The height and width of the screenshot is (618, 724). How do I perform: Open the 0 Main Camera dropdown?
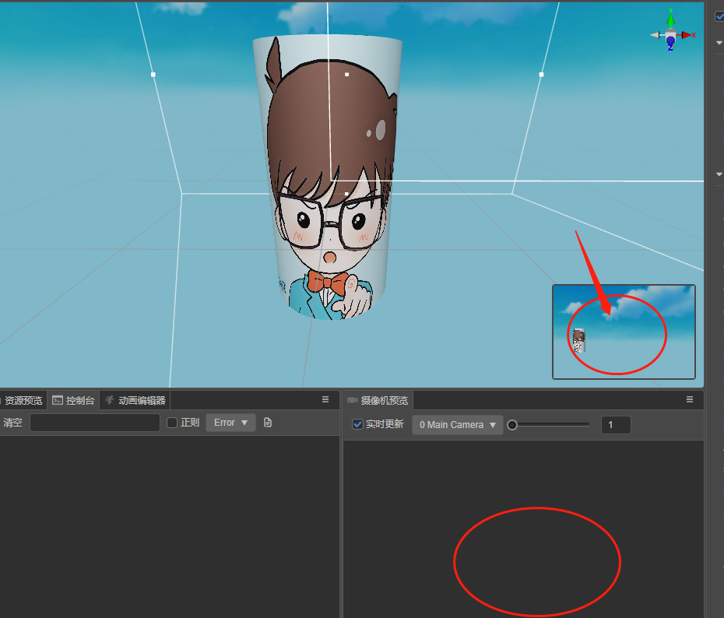(x=458, y=425)
